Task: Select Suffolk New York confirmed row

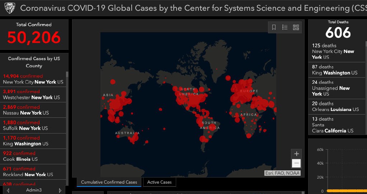Action: coord(33,125)
